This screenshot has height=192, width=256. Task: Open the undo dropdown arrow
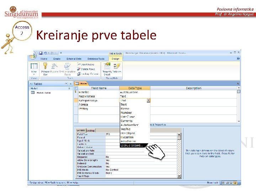pos(48,53)
